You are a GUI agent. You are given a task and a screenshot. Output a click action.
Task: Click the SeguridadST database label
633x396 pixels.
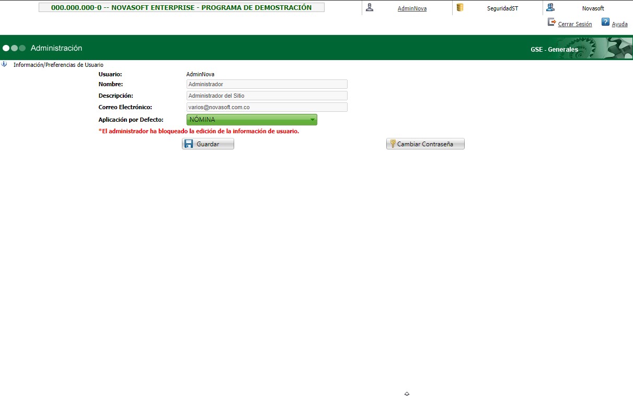point(503,8)
